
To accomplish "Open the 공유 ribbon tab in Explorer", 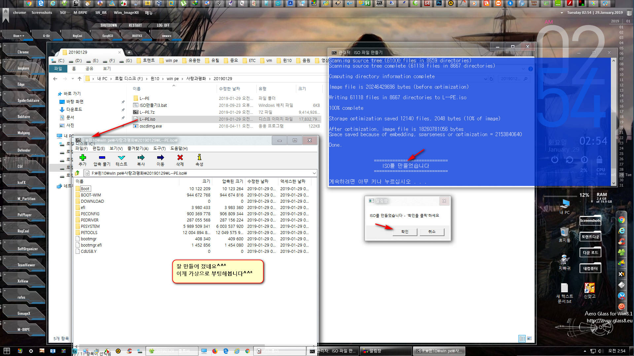I will point(89,69).
